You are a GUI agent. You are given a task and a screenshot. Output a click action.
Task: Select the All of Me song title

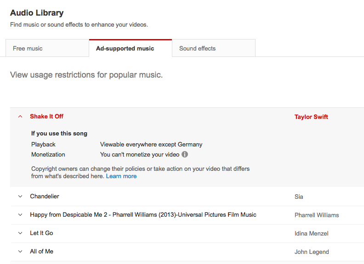(42, 252)
